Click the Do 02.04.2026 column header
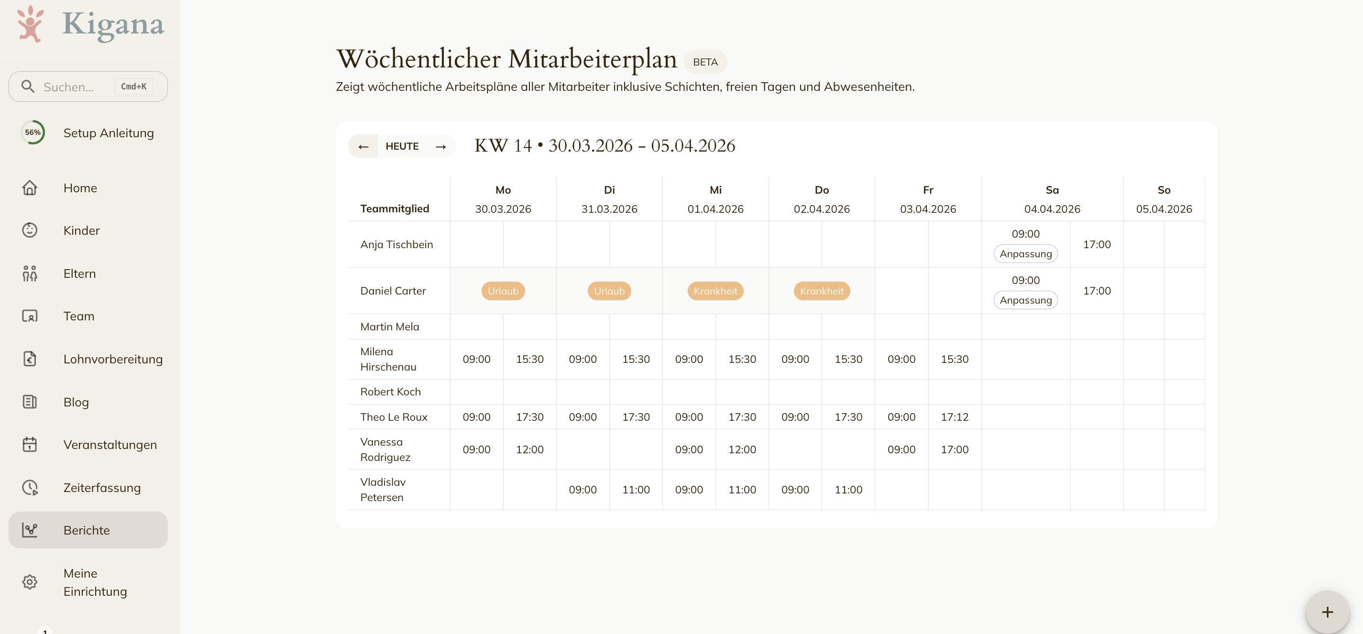The height and width of the screenshot is (634, 1363). pos(822,199)
